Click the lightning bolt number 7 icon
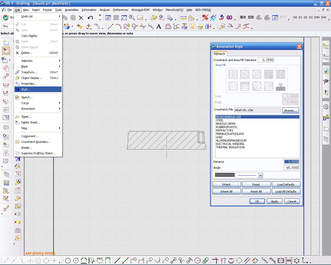This screenshot has height=265, width=331. click(6, 208)
